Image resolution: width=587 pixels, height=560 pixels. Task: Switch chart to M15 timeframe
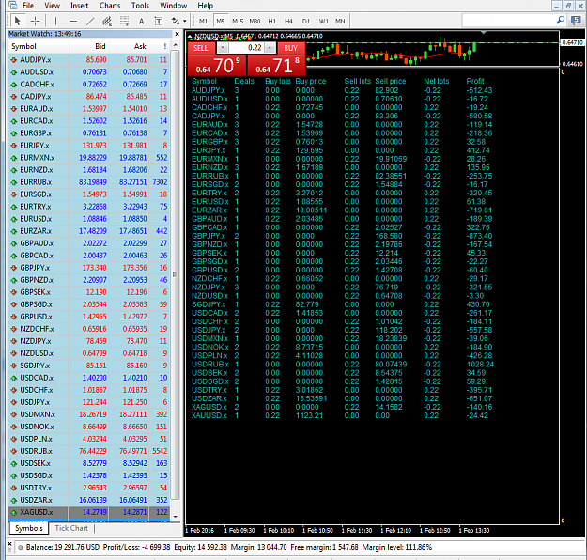(x=238, y=21)
